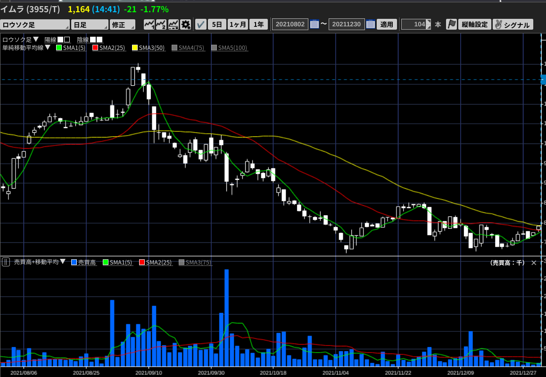Viewport: 546px width, 377px height.
Task: Toggle SMA4(75) moving average line
Action: coord(187,48)
